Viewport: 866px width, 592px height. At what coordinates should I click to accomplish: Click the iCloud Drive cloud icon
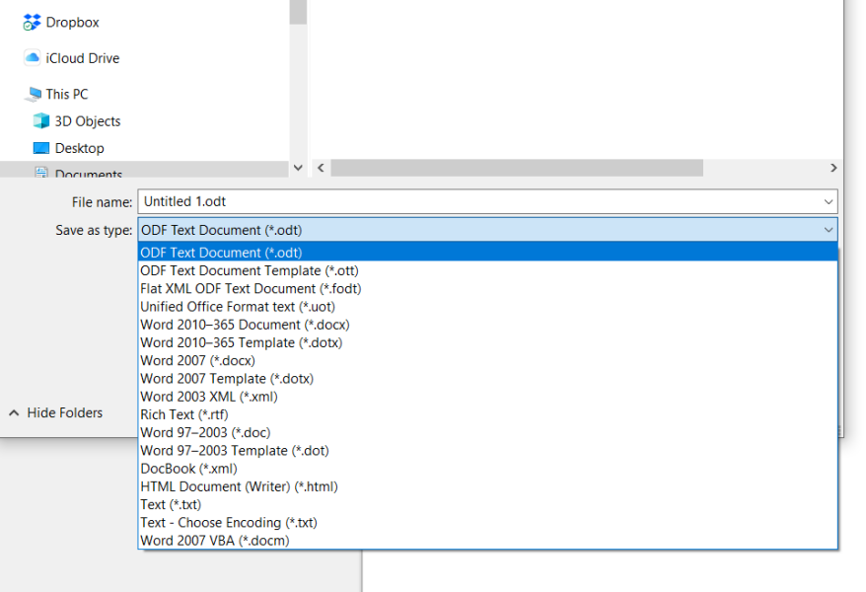pos(32,57)
